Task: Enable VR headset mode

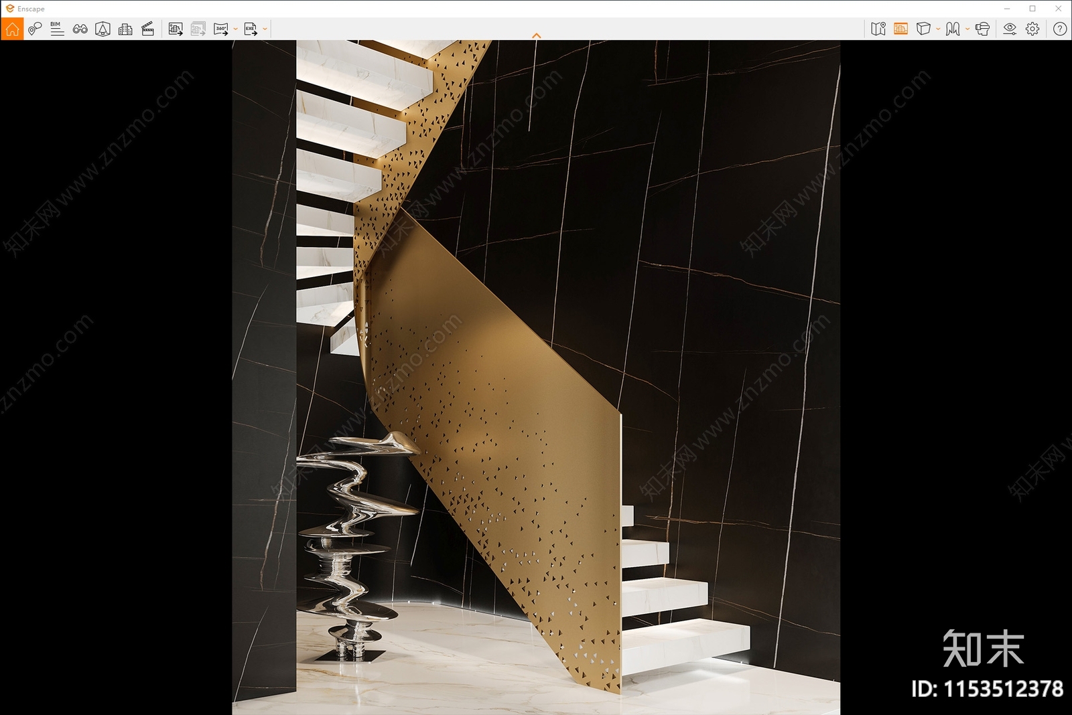Action: [x=983, y=29]
